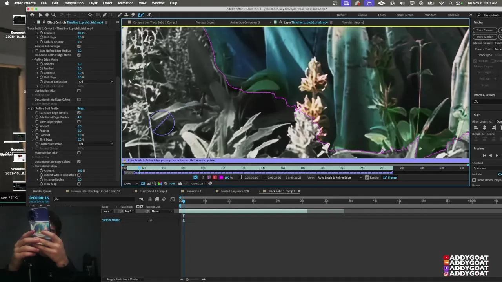502x282 pixels.
Task: Uncheck Calculate Edge Details checkbox
Action: coord(79,113)
